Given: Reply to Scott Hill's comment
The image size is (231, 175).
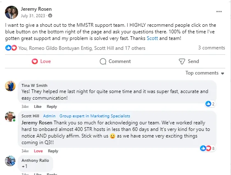Looking at the screenshot, I should tap(53, 151).
